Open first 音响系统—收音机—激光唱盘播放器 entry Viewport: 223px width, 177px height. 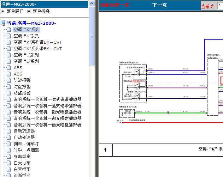click(x=47, y=112)
